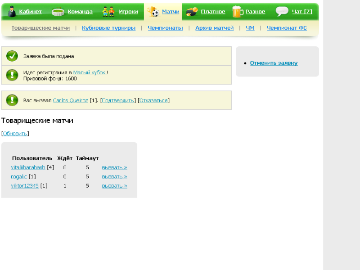The image size is (360, 270).
Task: Click the wallet icon beside Платное
Action: (x=192, y=12)
